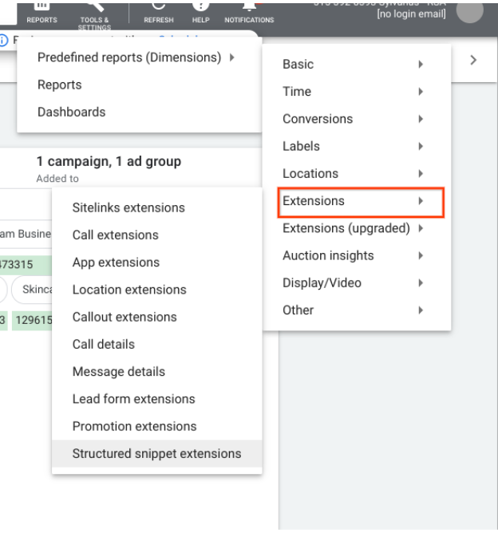
Task: Expand Extensions (upgraded) submenu
Action: (x=357, y=228)
